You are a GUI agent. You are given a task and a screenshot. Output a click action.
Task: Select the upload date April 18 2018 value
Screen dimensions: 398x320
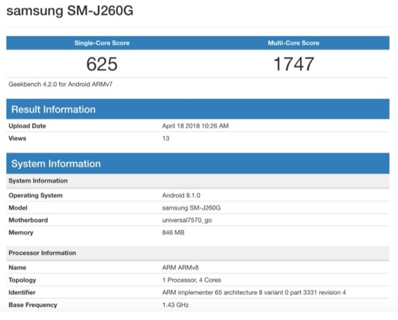195,126
